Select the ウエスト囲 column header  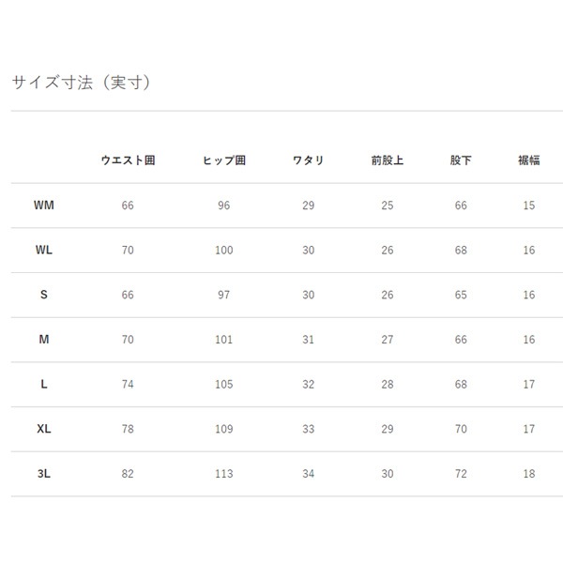point(128,160)
